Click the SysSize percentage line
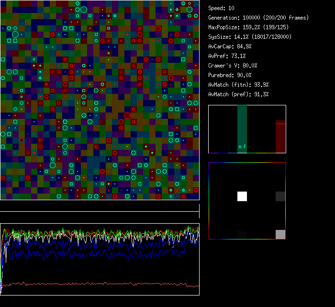Viewport: 335px width, 307px height. (249, 37)
